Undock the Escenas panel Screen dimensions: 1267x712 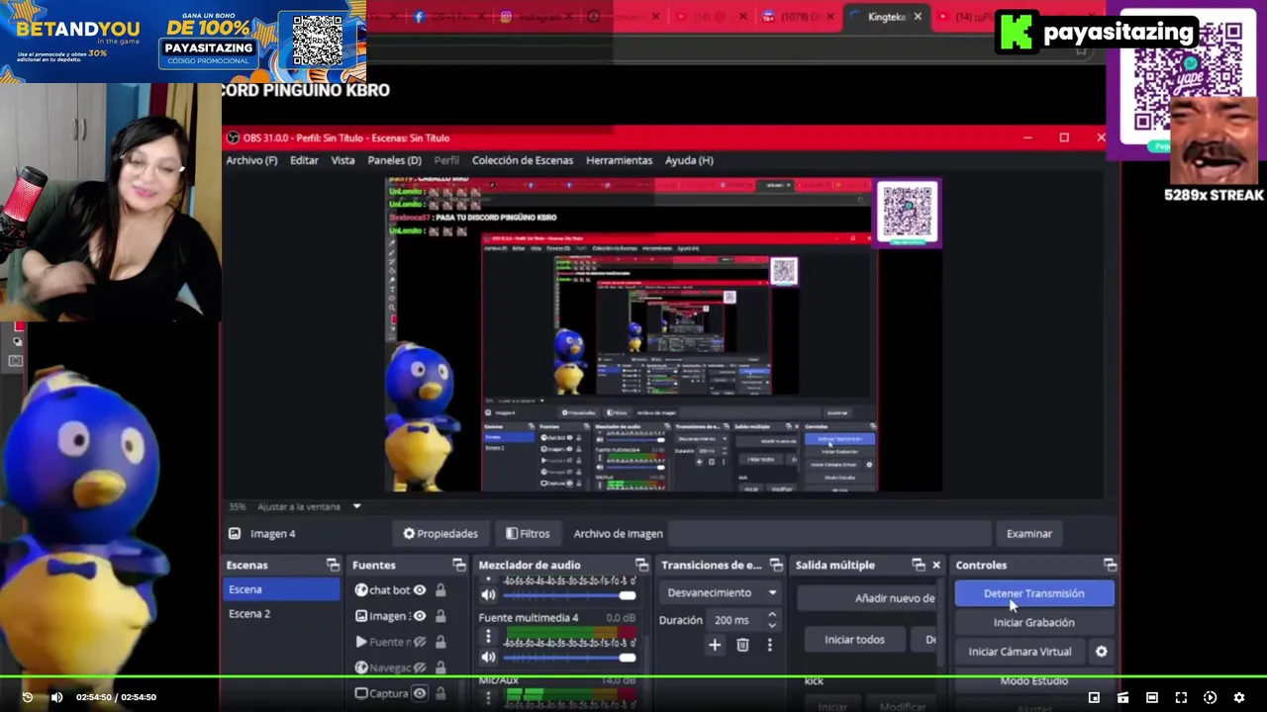click(333, 565)
